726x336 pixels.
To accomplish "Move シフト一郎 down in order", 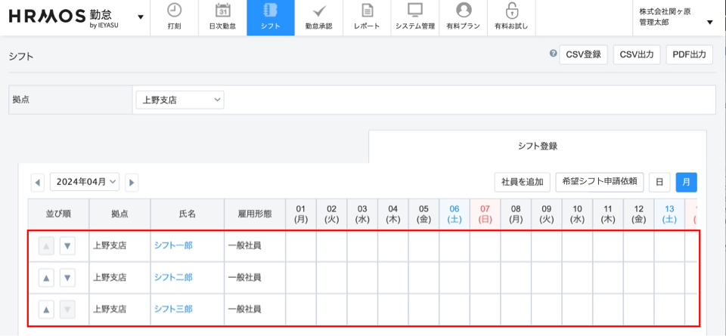I will click(67, 245).
